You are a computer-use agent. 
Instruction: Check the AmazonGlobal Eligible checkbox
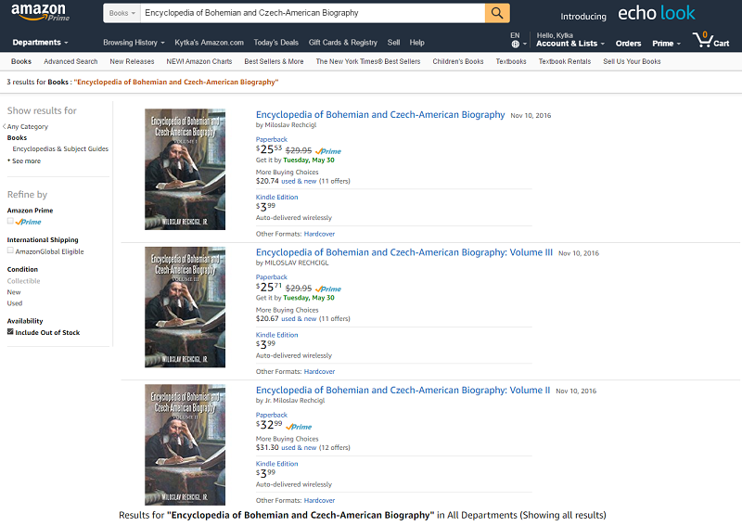pos(10,250)
